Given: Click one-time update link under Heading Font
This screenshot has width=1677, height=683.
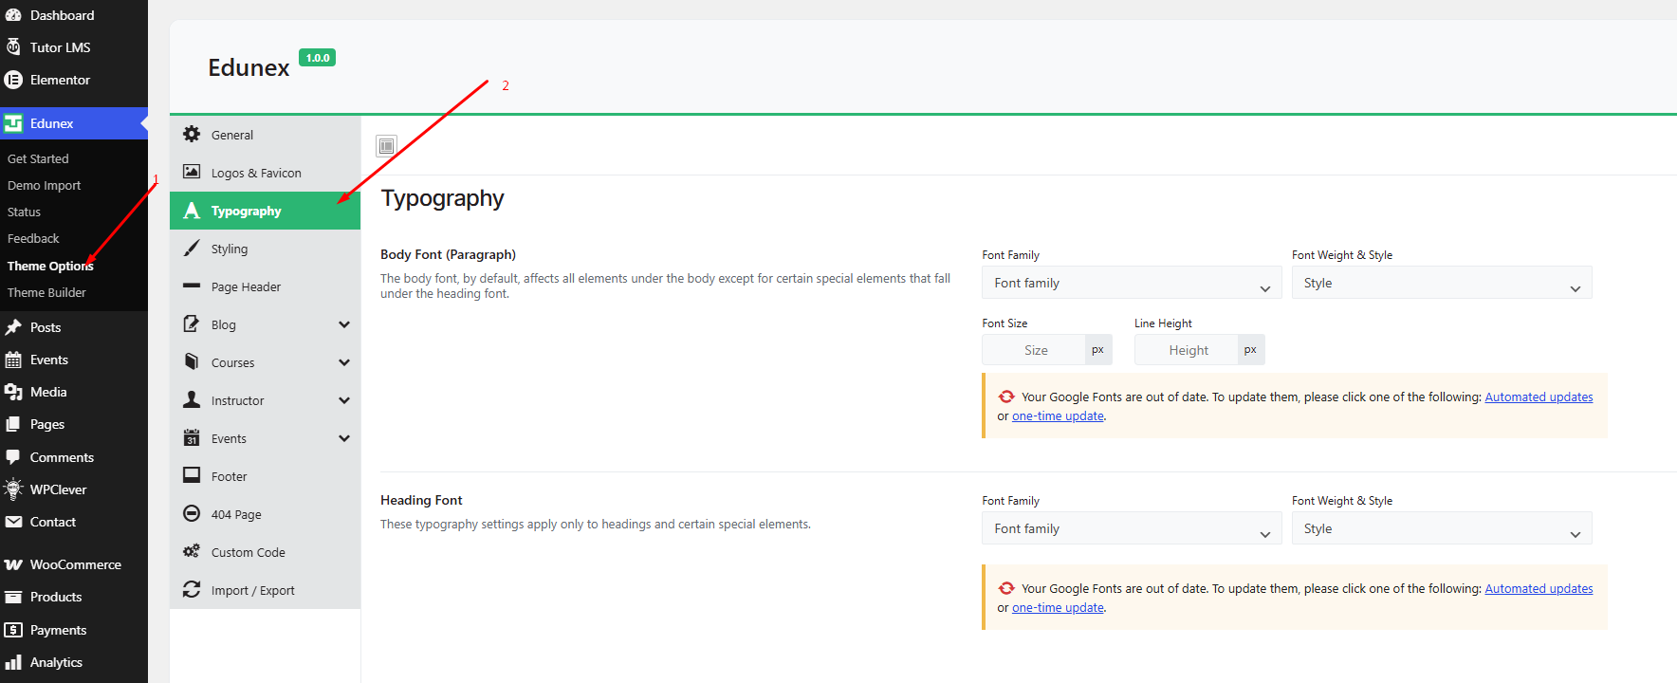Looking at the screenshot, I should 1058,607.
